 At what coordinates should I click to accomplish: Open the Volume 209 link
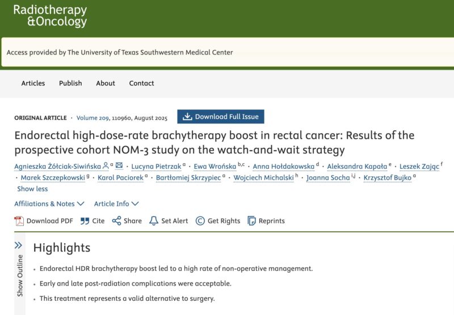(93, 118)
